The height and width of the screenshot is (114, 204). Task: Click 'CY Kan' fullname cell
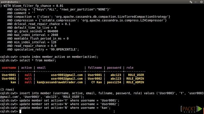[x=97, y=82]
